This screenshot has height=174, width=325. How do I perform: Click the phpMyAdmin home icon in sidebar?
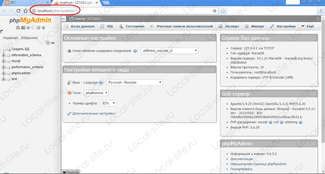tap(18, 28)
